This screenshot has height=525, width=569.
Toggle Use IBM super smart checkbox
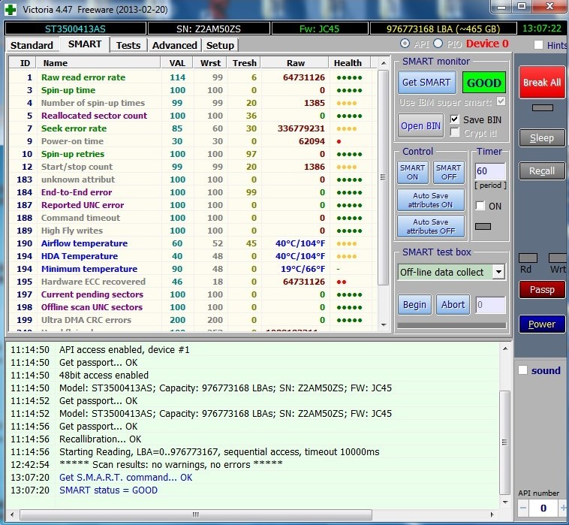(x=501, y=101)
